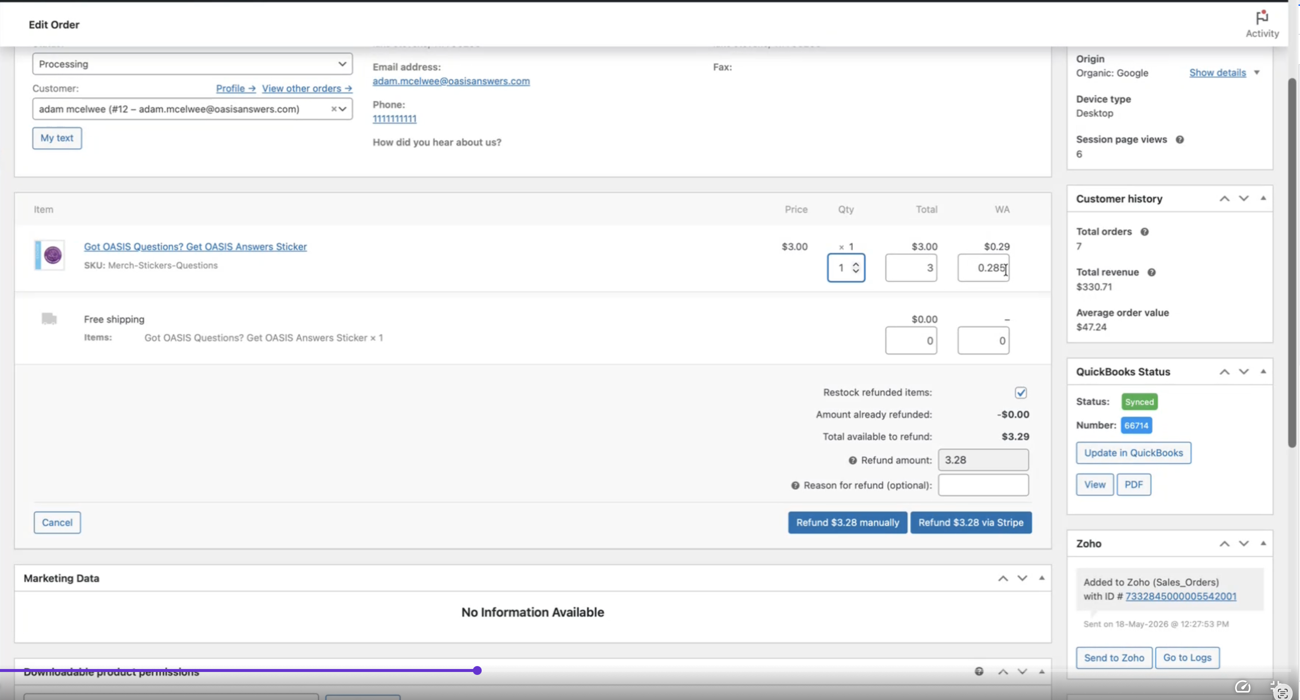Move QuickBooks Status panel down
1300x700 pixels.
pyautogui.click(x=1244, y=372)
